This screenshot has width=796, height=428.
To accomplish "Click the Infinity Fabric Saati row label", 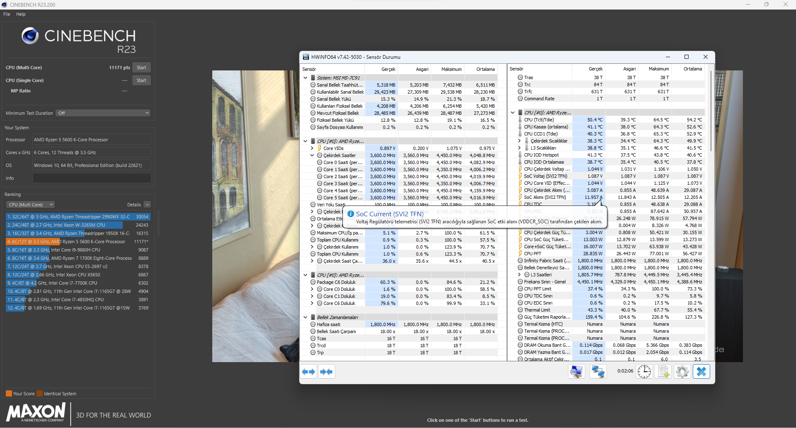I will coord(547,261).
